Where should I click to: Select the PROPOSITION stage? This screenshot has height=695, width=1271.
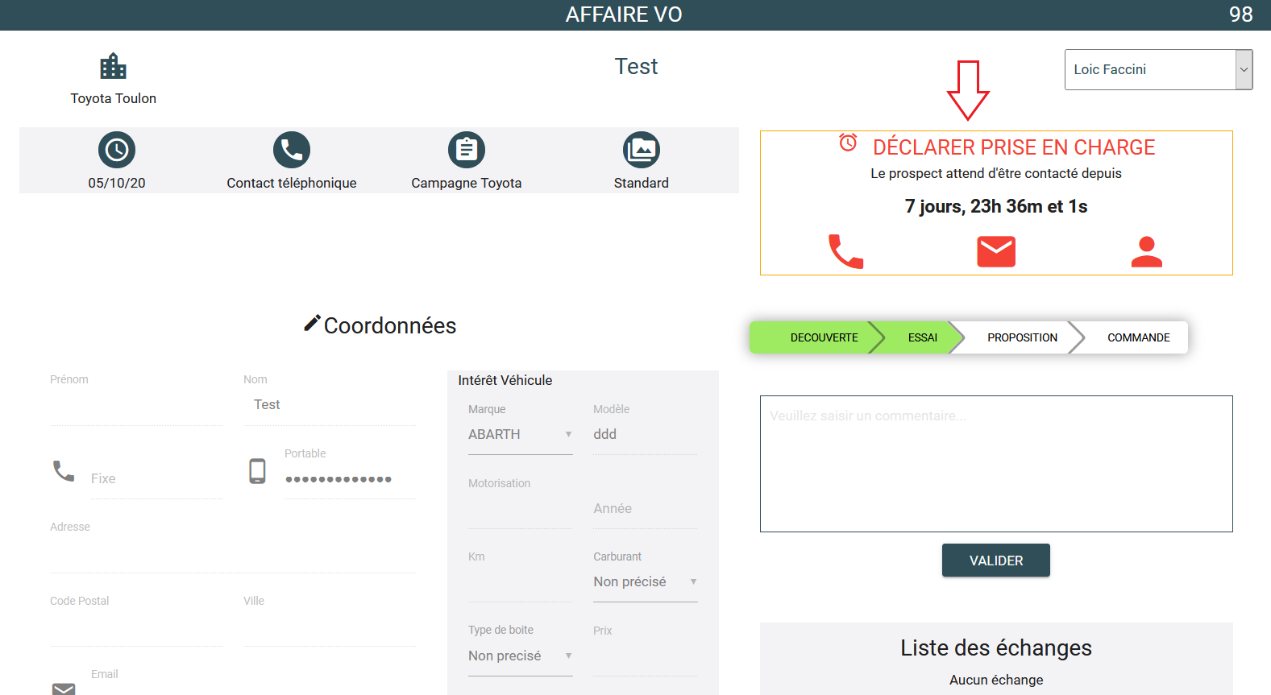pyautogui.click(x=1021, y=337)
